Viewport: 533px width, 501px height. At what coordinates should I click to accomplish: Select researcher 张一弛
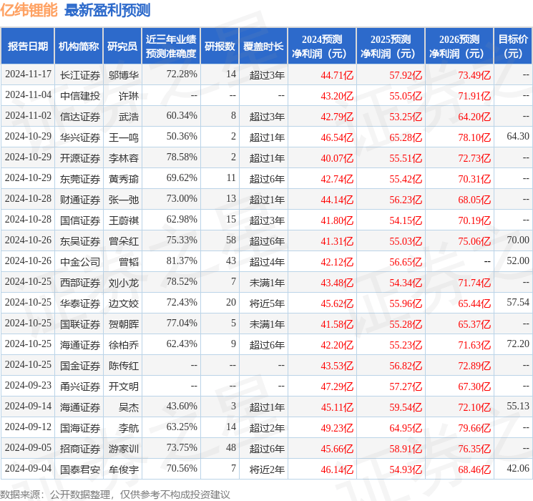coord(124,200)
